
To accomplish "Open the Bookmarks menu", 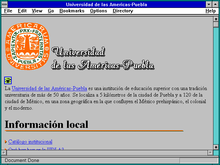I will pos(72,11).
